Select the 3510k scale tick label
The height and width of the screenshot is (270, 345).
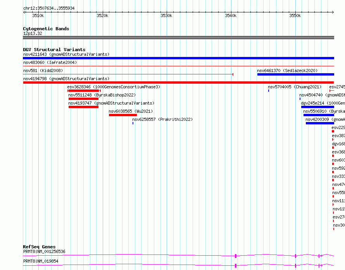point(38,15)
